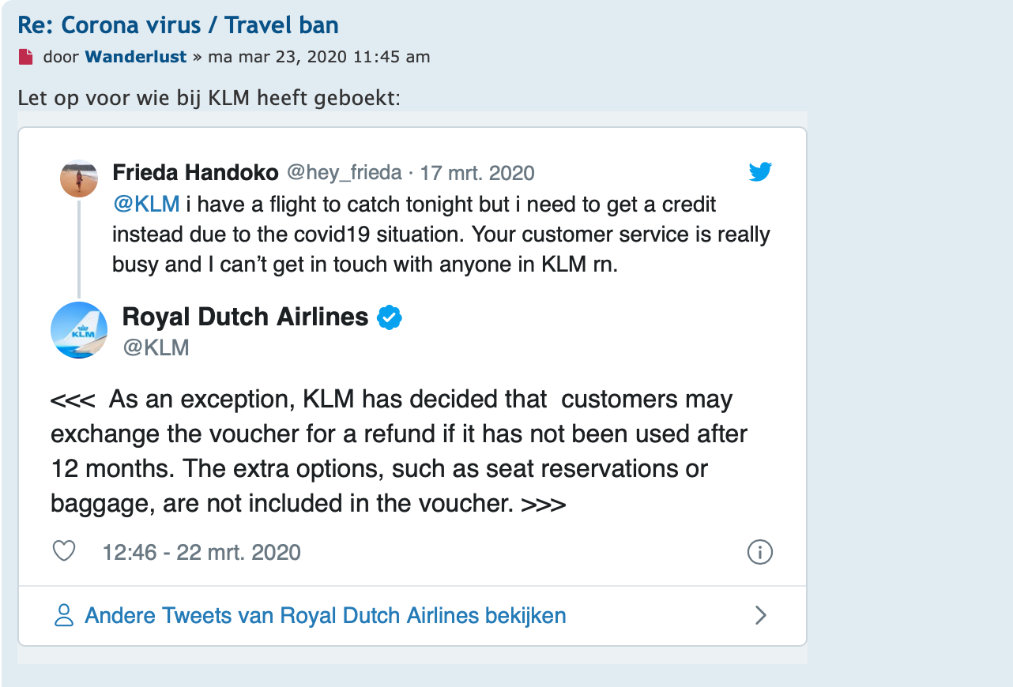This screenshot has width=1013, height=687.
Task: Open 'Re: Corona virus / Travel ban' title
Action: pyautogui.click(x=179, y=25)
